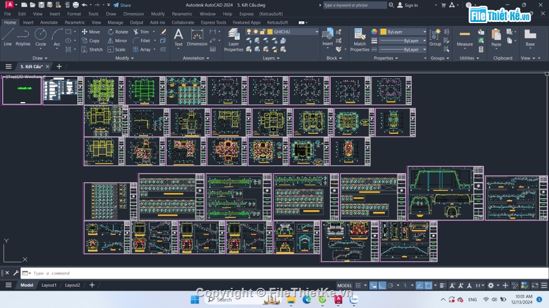Screen dimensions: 549x308
Task: Activate the Fillet command
Action: 142,40
